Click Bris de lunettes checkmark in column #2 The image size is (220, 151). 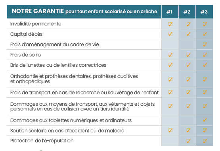click(188, 65)
